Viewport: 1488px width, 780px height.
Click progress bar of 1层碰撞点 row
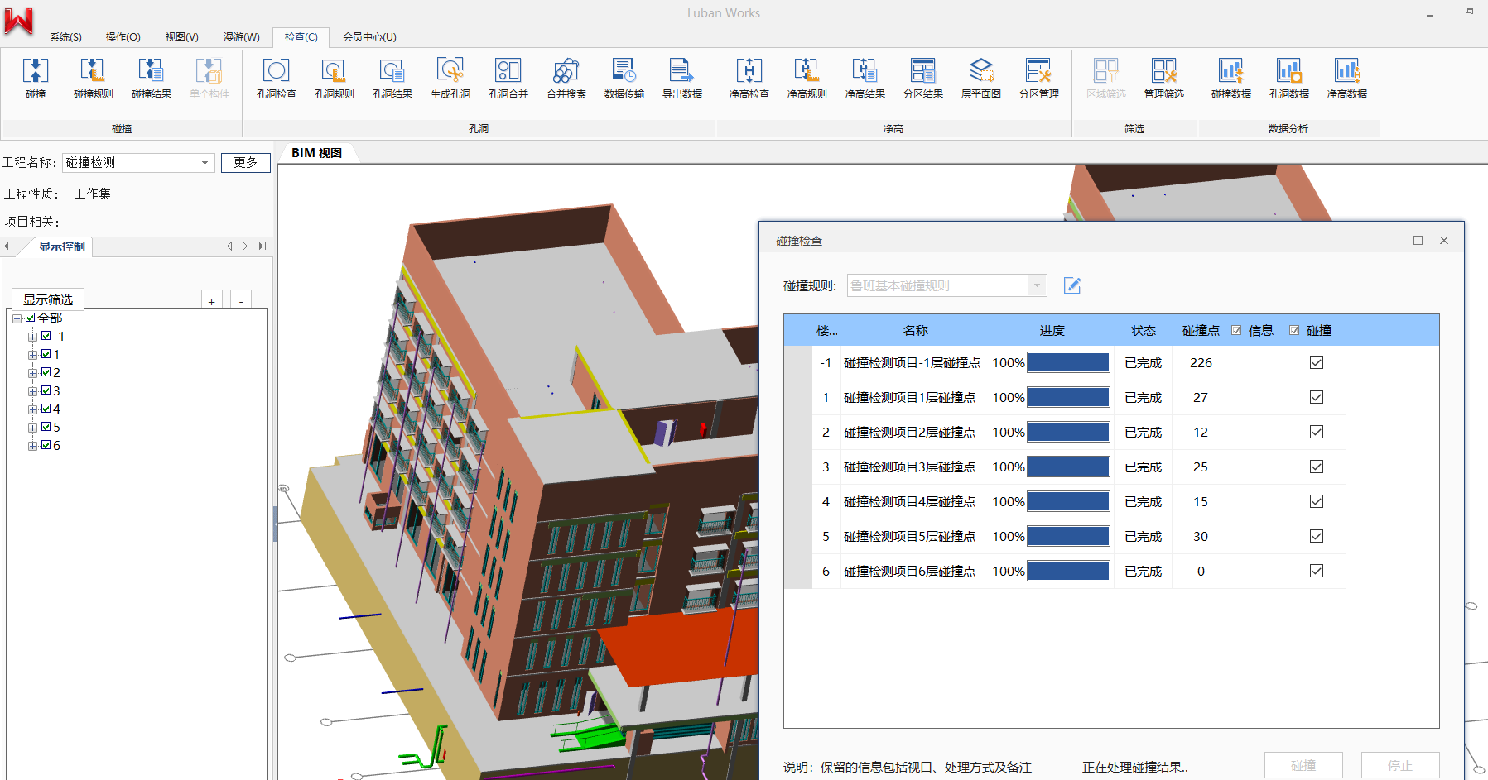click(1069, 397)
